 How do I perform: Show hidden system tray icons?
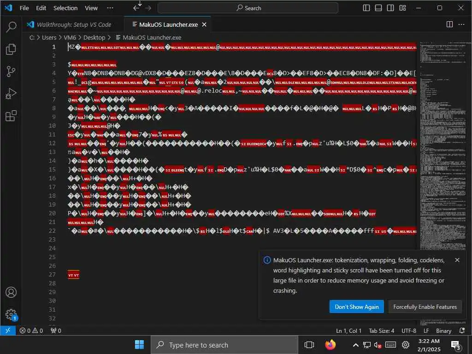(355, 345)
